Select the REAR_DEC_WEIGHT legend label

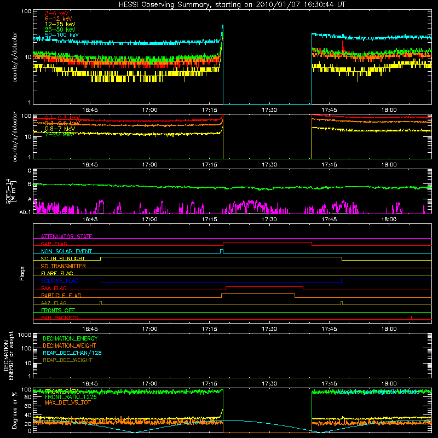point(67,360)
